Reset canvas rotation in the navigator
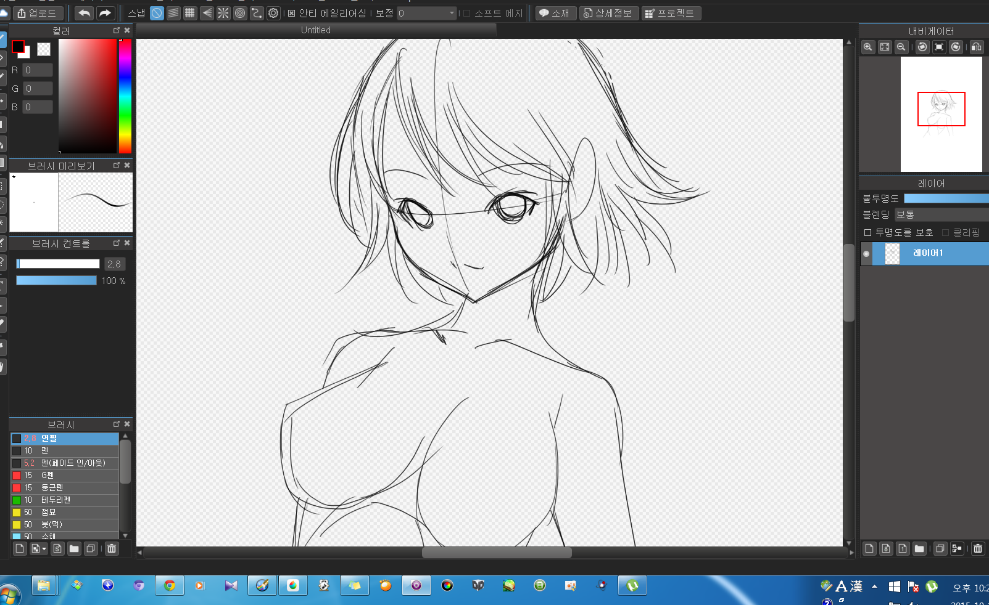989x605 pixels. pyautogui.click(x=939, y=47)
